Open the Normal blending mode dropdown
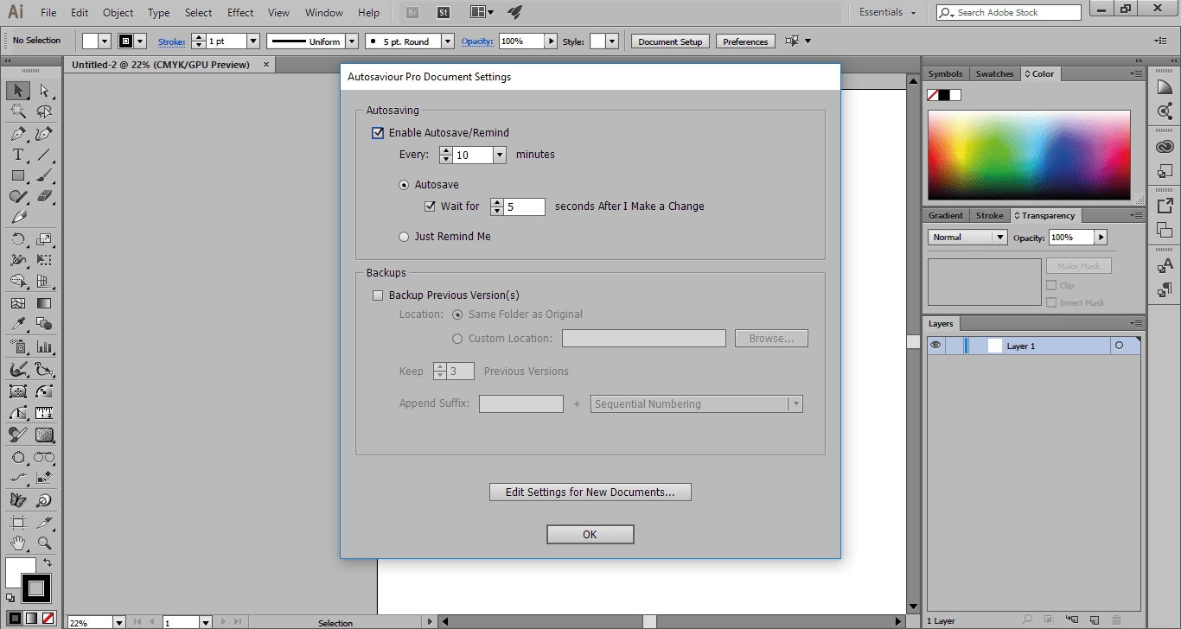Screen dimensions: 1181x629 pyautogui.click(x=1000, y=237)
